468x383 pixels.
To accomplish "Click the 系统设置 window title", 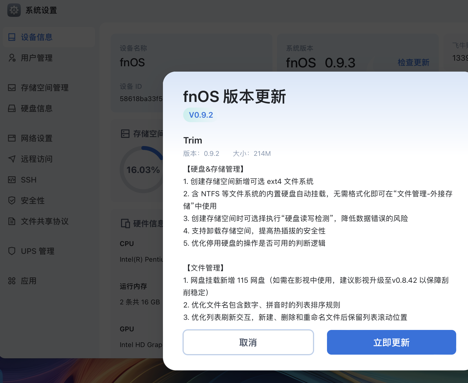I will click(x=41, y=10).
